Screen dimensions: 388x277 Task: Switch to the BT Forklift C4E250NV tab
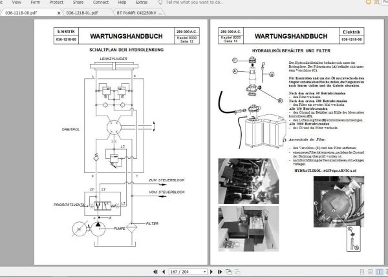[139, 13]
